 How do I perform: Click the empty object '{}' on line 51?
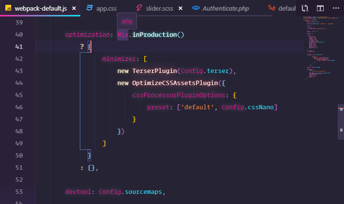coord(91,168)
